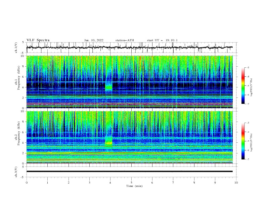The image size is (266, 205).
Task: Click the time axis tick label '1'
Action: (47, 183)
